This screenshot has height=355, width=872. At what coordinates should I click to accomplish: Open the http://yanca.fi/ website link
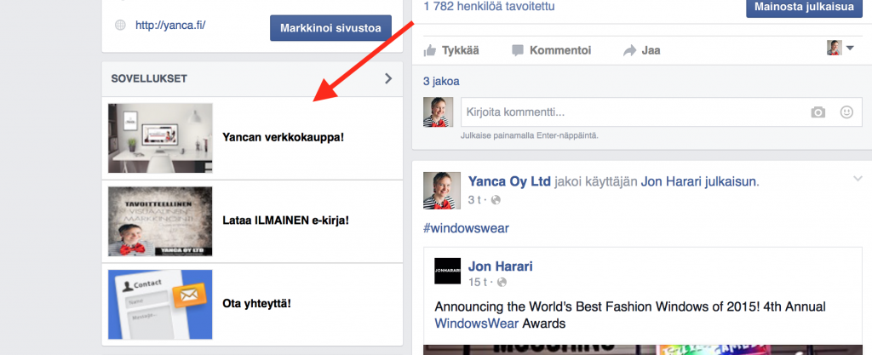(x=170, y=25)
